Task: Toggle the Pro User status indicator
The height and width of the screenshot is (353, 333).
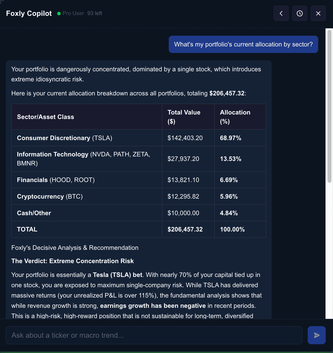Action: coord(59,14)
